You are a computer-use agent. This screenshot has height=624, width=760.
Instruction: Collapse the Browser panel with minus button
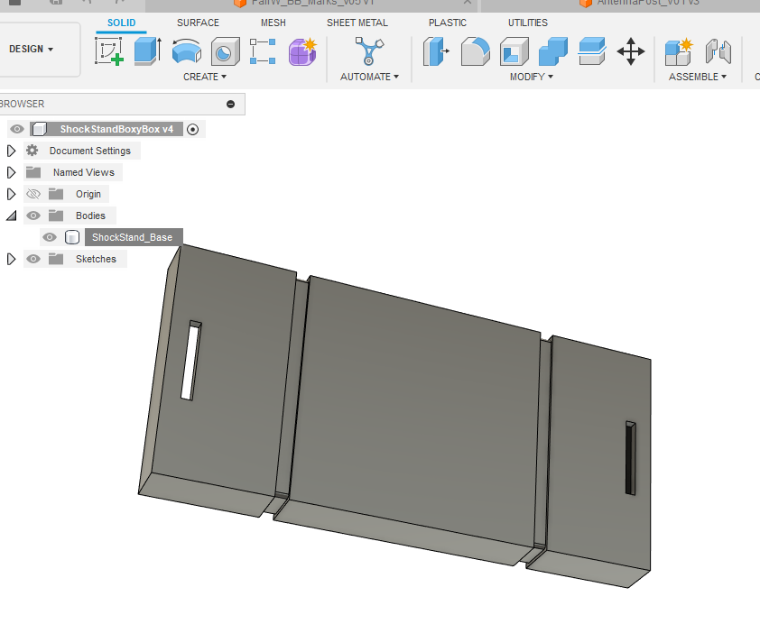click(230, 104)
